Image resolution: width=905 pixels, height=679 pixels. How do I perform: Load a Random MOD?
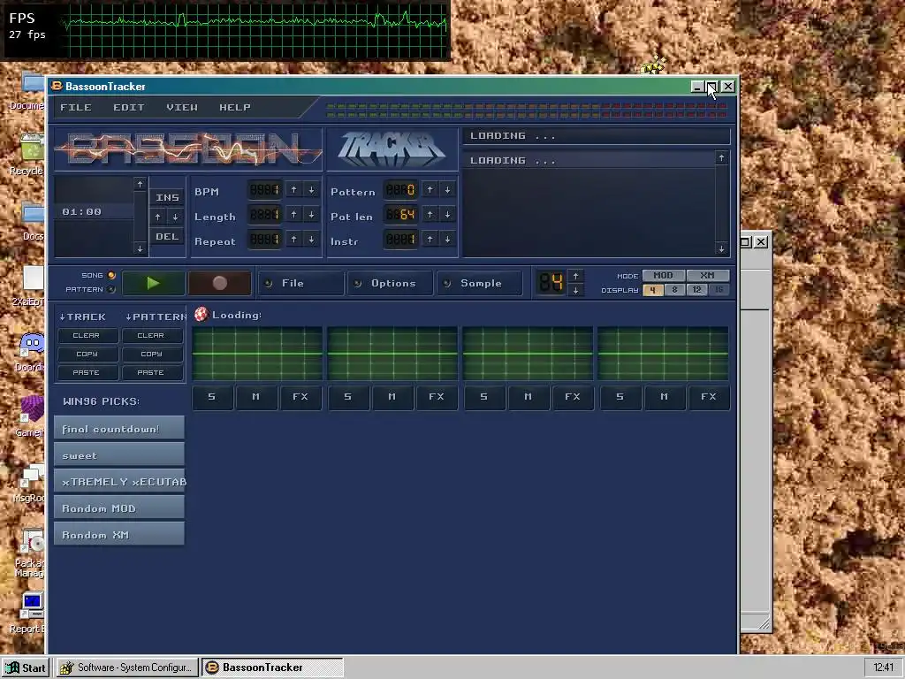pyautogui.click(x=119, y=508)
